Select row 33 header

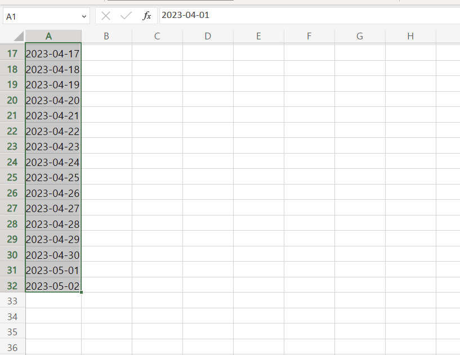coord(12,300)
